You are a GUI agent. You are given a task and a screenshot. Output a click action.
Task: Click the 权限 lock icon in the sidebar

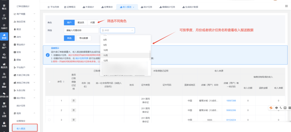[4, 124]
